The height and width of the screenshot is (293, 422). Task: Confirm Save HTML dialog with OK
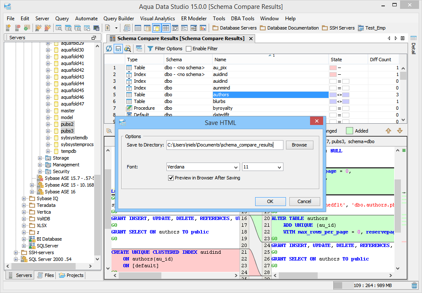click(x=270, y=201)
